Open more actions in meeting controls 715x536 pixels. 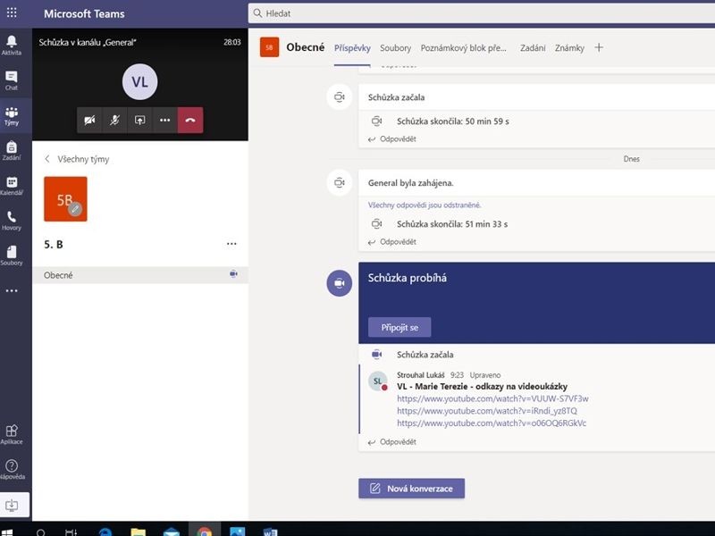pyautogui.click(x=164, y=120)
